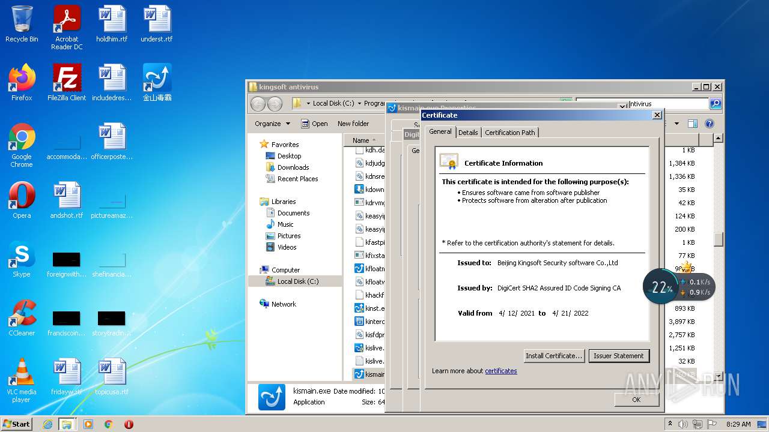This screenshot has height=432, width=769.
Task: Select the includedres document icon on the desktop
Action: pyautogui.click(x=112, y=83)
